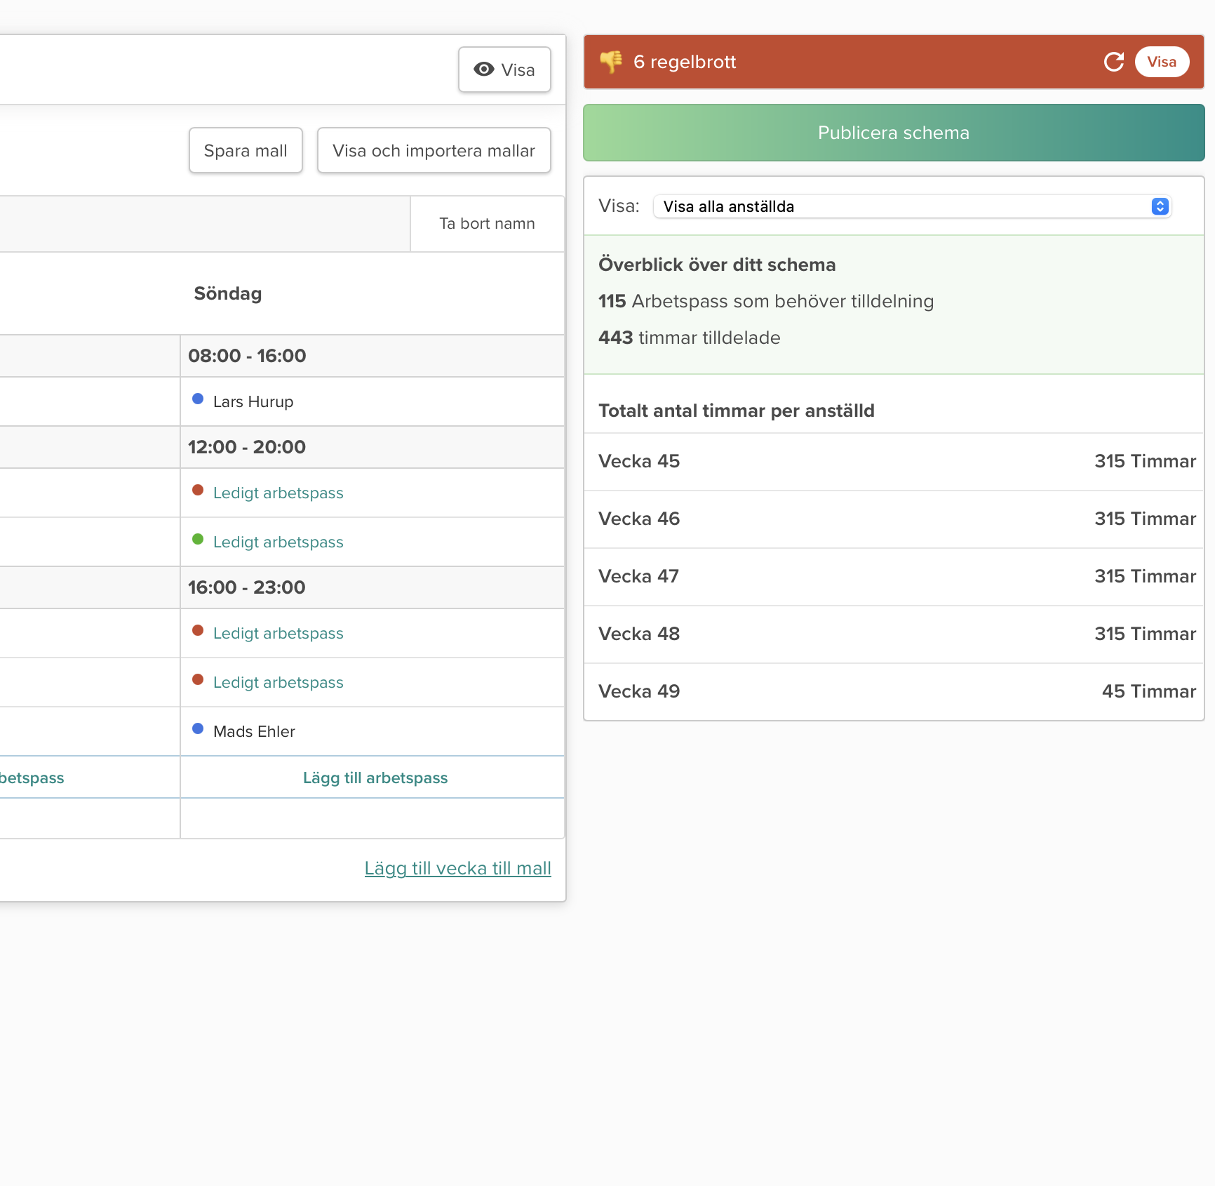Select Mads Ehler shift entry

(254, 731)
